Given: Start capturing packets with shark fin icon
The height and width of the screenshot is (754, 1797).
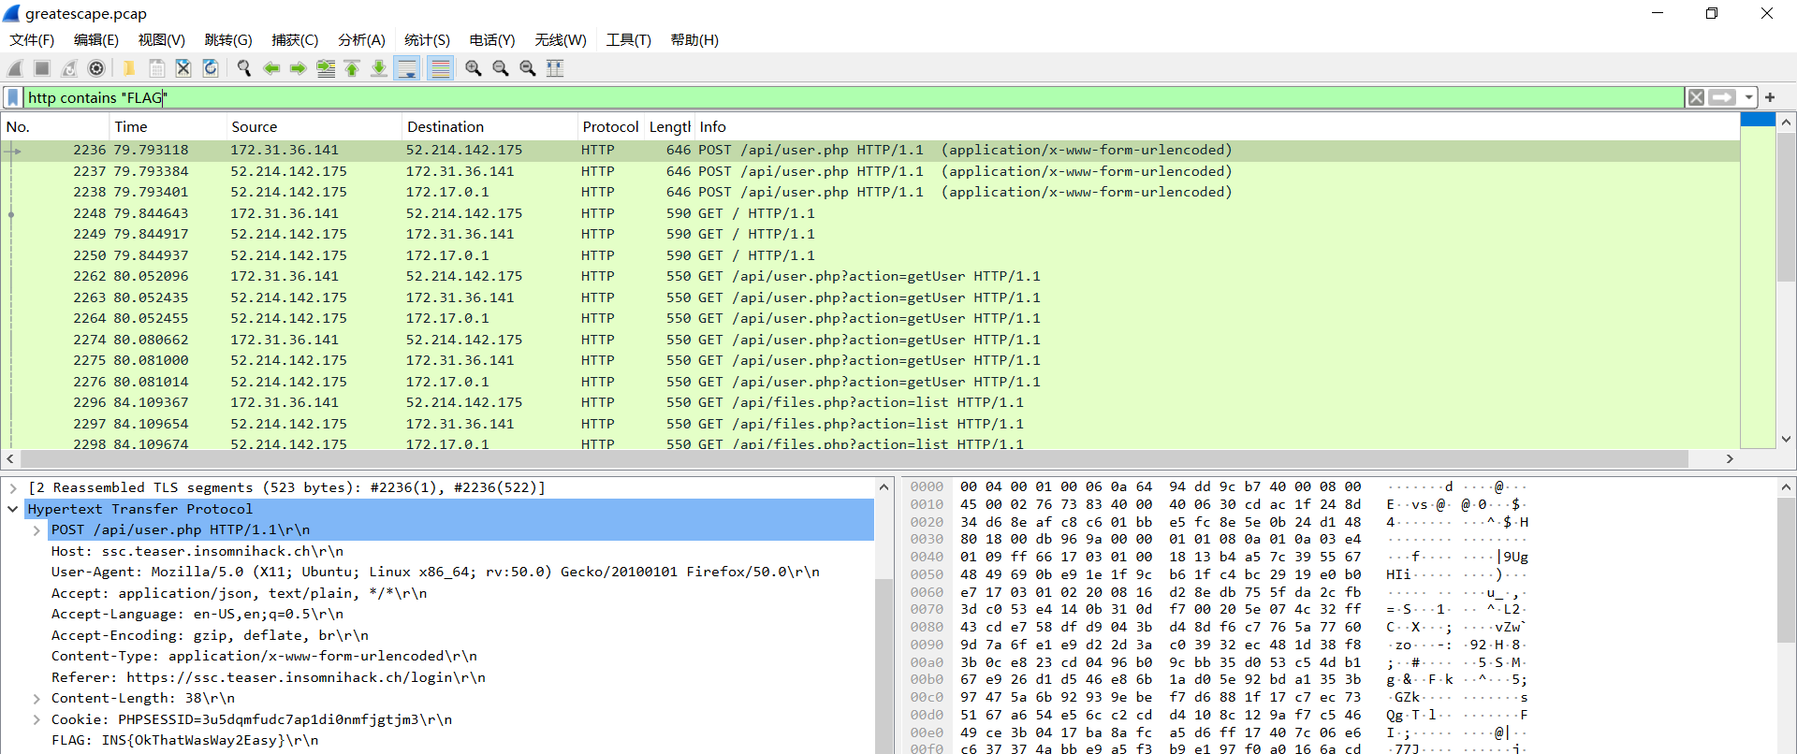Looking at the screenshot, I should 15,68.
